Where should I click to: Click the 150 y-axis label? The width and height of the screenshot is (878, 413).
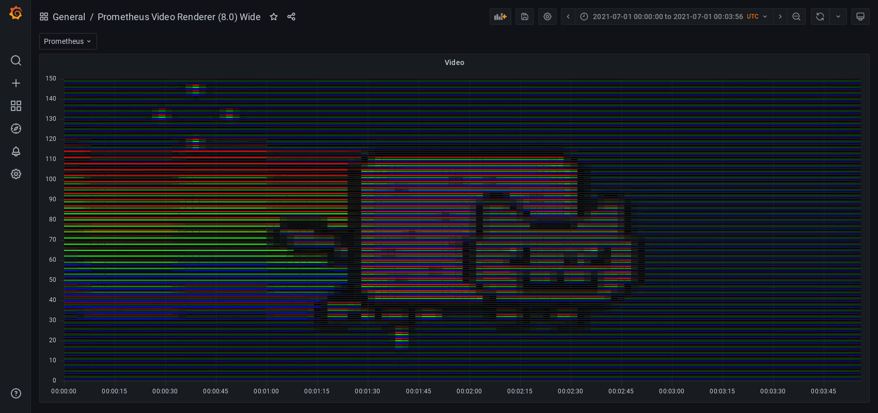(x=51, y=78)
